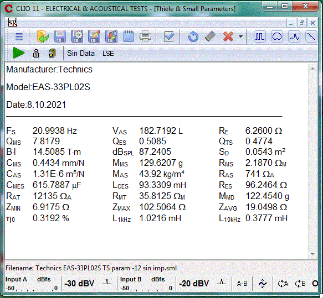This screenshot has width=323, height=298.
Task: Open the diagonal line measurement icon
Action: pos(311,36)
